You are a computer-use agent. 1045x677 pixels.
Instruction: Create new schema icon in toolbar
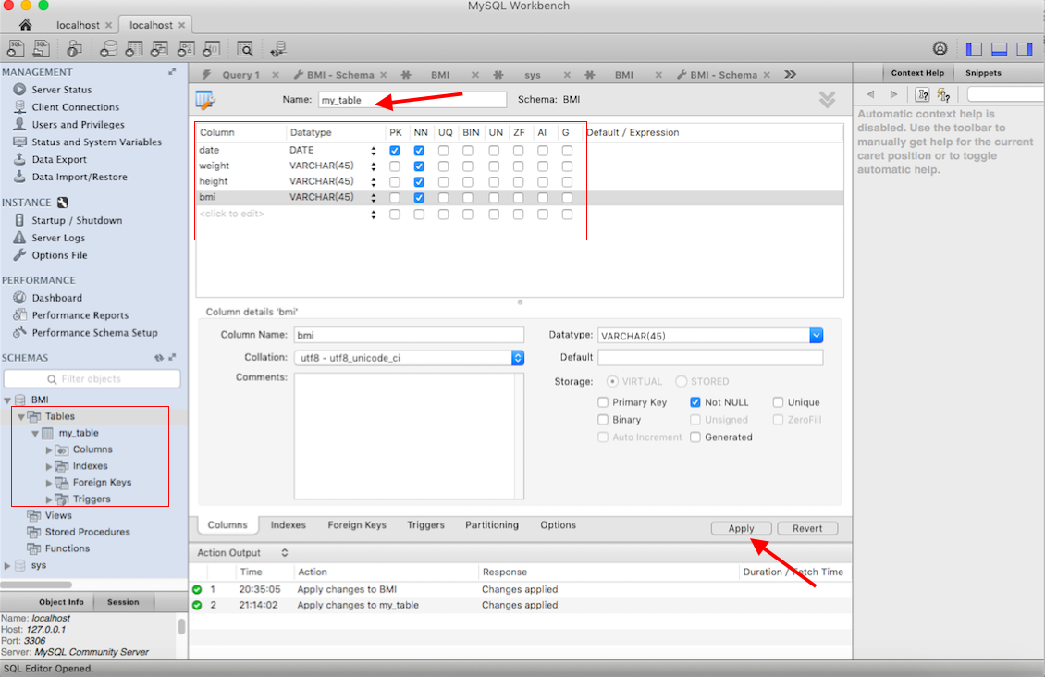pos(108,49)
